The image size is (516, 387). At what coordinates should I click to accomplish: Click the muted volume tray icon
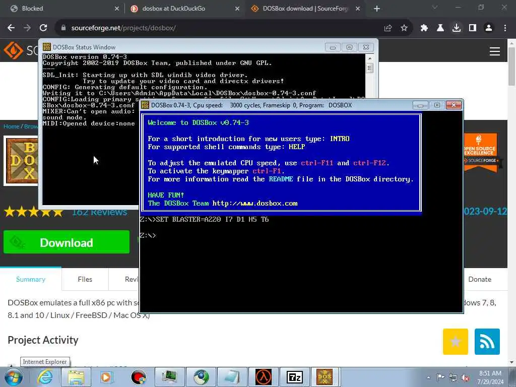point(465,377)
